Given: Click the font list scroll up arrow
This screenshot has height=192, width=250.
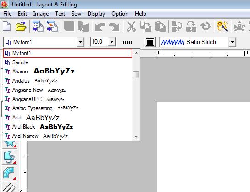Looking at the screenshot, I should click(136, 53).
